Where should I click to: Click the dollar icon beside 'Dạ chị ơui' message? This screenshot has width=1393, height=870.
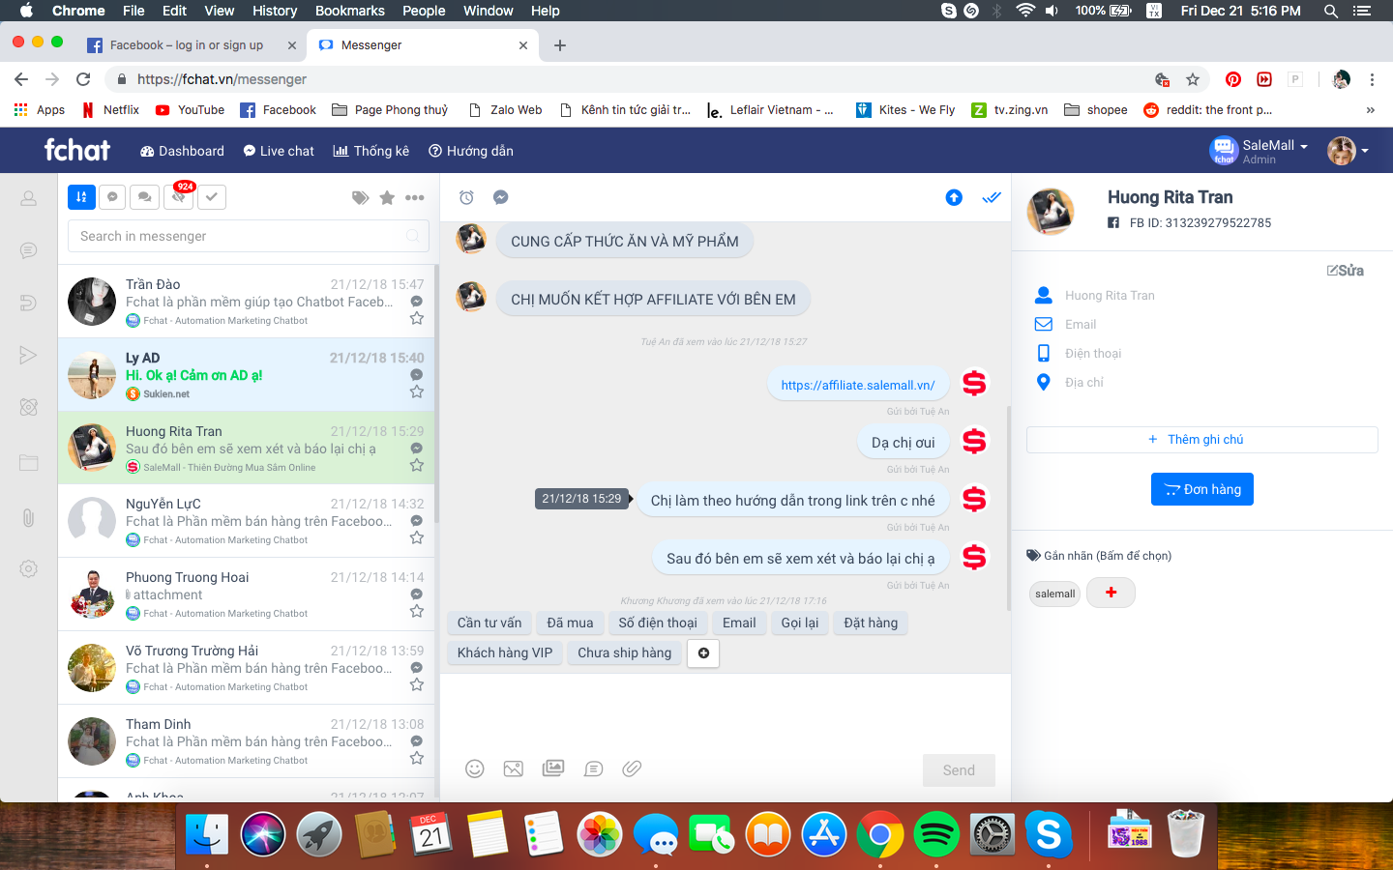[975, 441]
